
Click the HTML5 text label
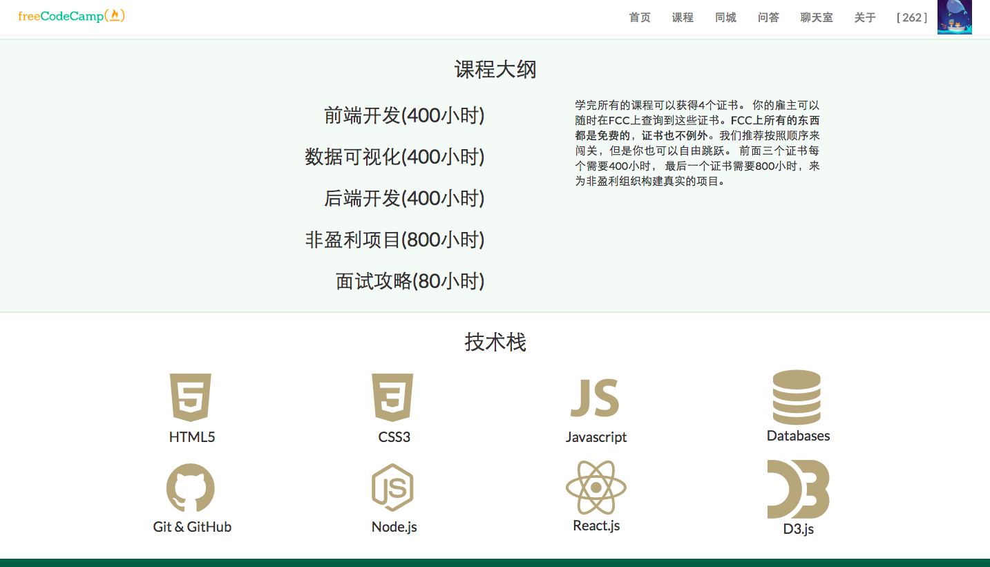(x=192, y=437)
